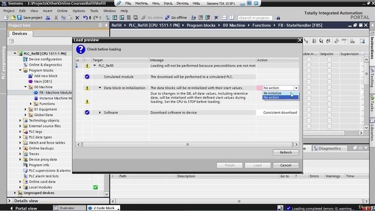Click the Copy toolbar icon
375x211 pixels.
pyautogui.click(x=63, y=18)
